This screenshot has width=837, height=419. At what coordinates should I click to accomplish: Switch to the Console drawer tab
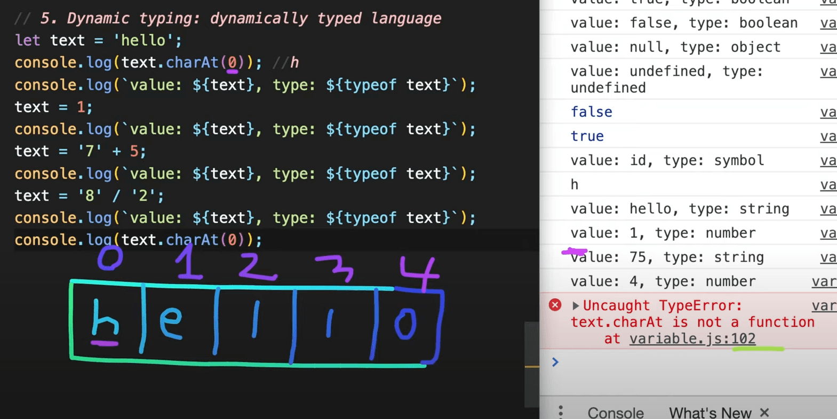click(x=615, y=412)
